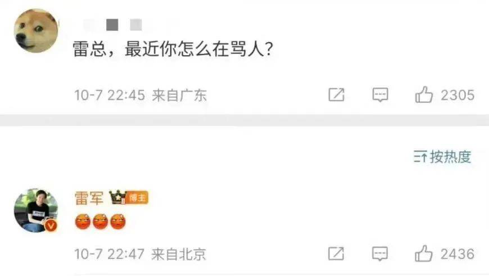The height and width of the screenshot is (276, 489).
Task: View 雷军's profile picture
Action: point(36,210)
